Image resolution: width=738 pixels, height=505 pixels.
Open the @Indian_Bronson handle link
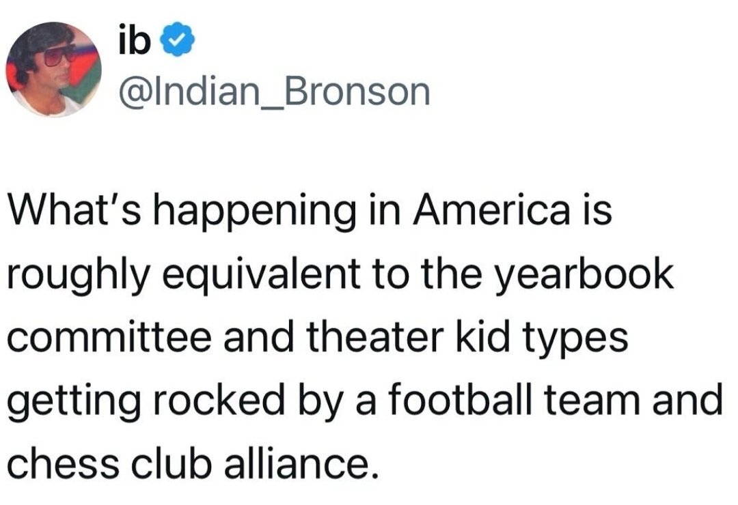coord(275,91)
